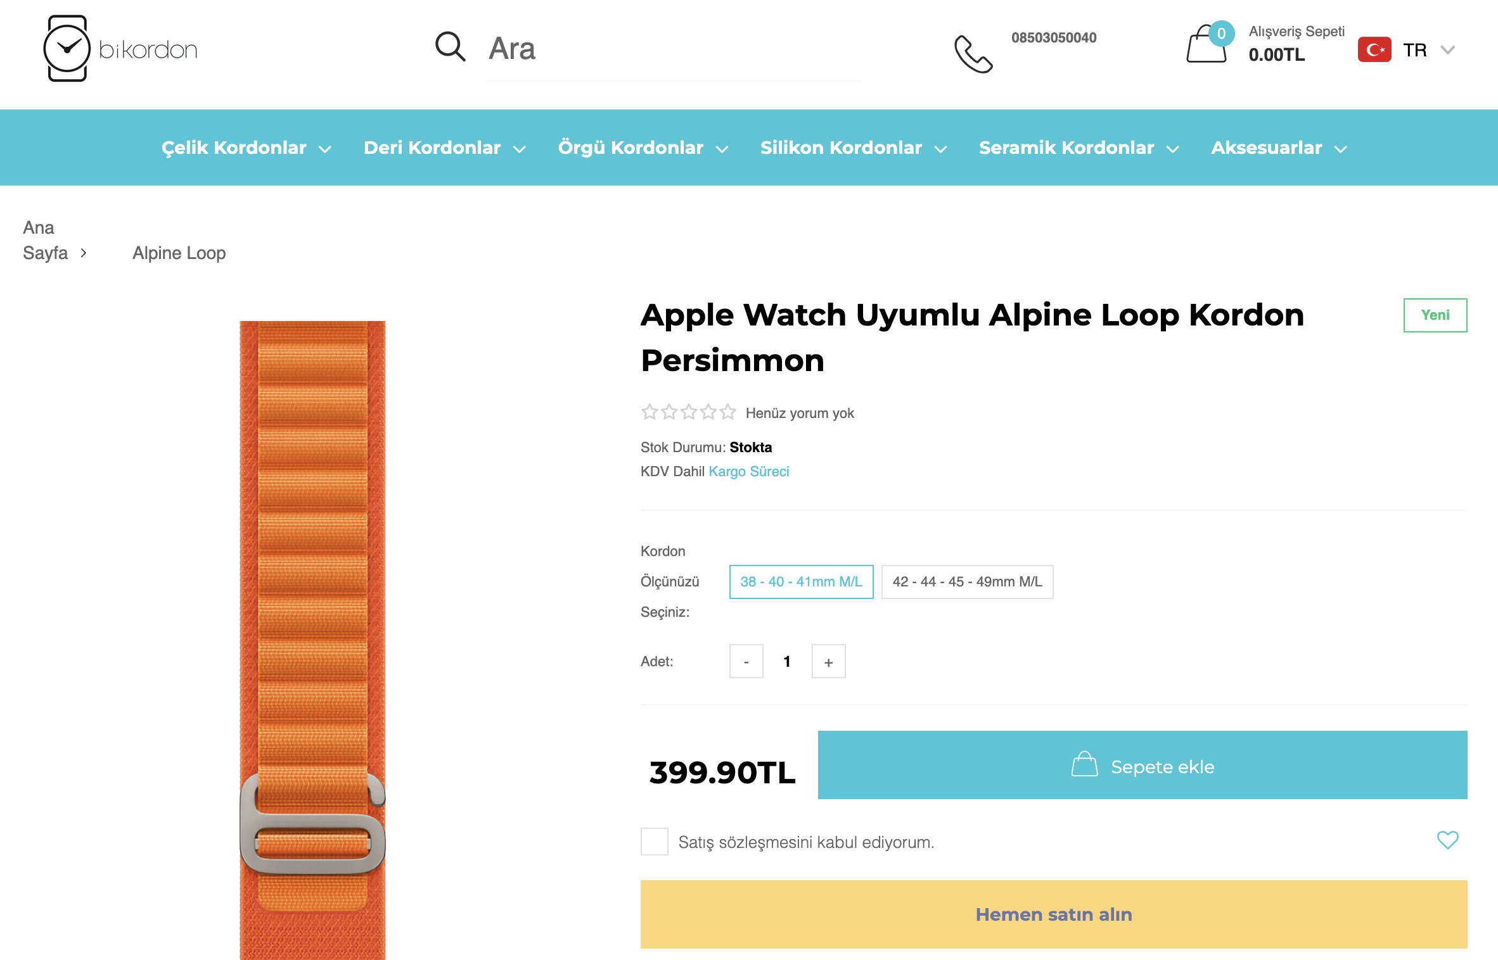Open the Silikon Kordonlar category
The width and height of the screenshot is (1498, 960).
click(853, 148)
